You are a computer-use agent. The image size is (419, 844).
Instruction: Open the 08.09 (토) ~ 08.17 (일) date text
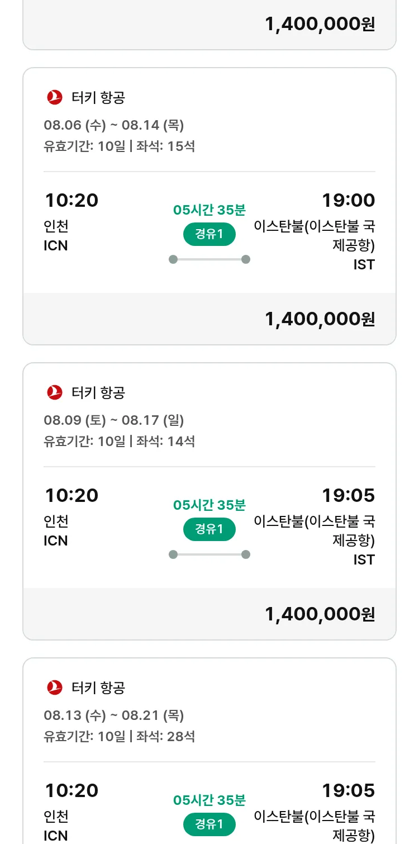point(114,420)
